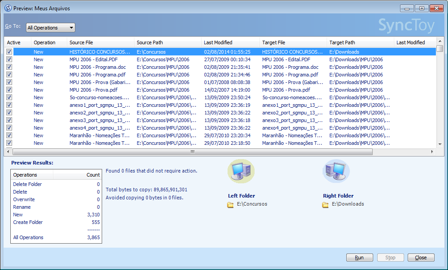Click 'Found 0 files that did not require action.'
This screenshot has height=270, width=448.
[x=151, y=171]
